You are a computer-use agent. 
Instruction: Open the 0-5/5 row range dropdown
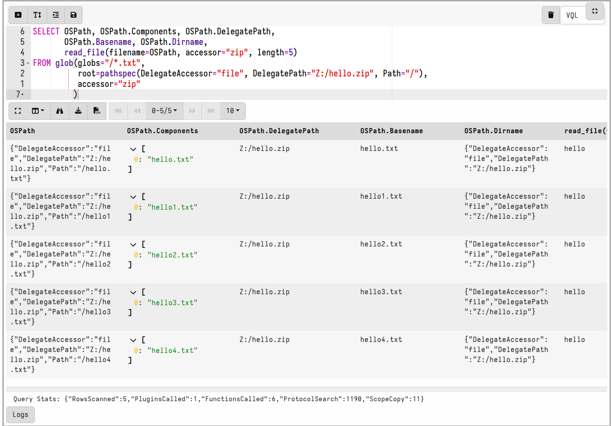click(164, 111)
